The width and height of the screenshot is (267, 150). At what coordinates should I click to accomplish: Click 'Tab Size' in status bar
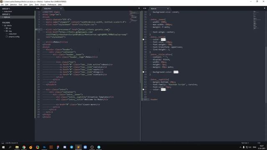(x=245, y=143)
